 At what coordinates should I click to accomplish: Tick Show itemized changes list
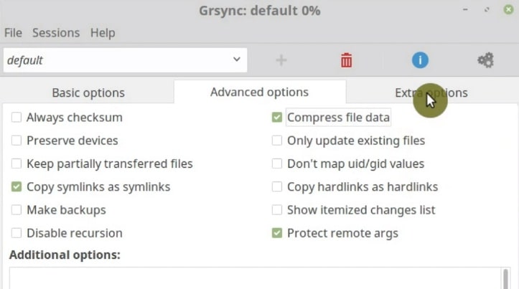276,209
